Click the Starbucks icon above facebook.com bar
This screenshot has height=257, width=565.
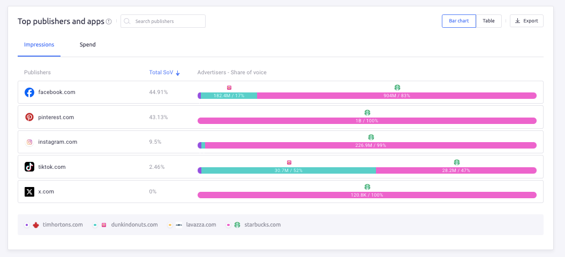click(x=397, y=87)
